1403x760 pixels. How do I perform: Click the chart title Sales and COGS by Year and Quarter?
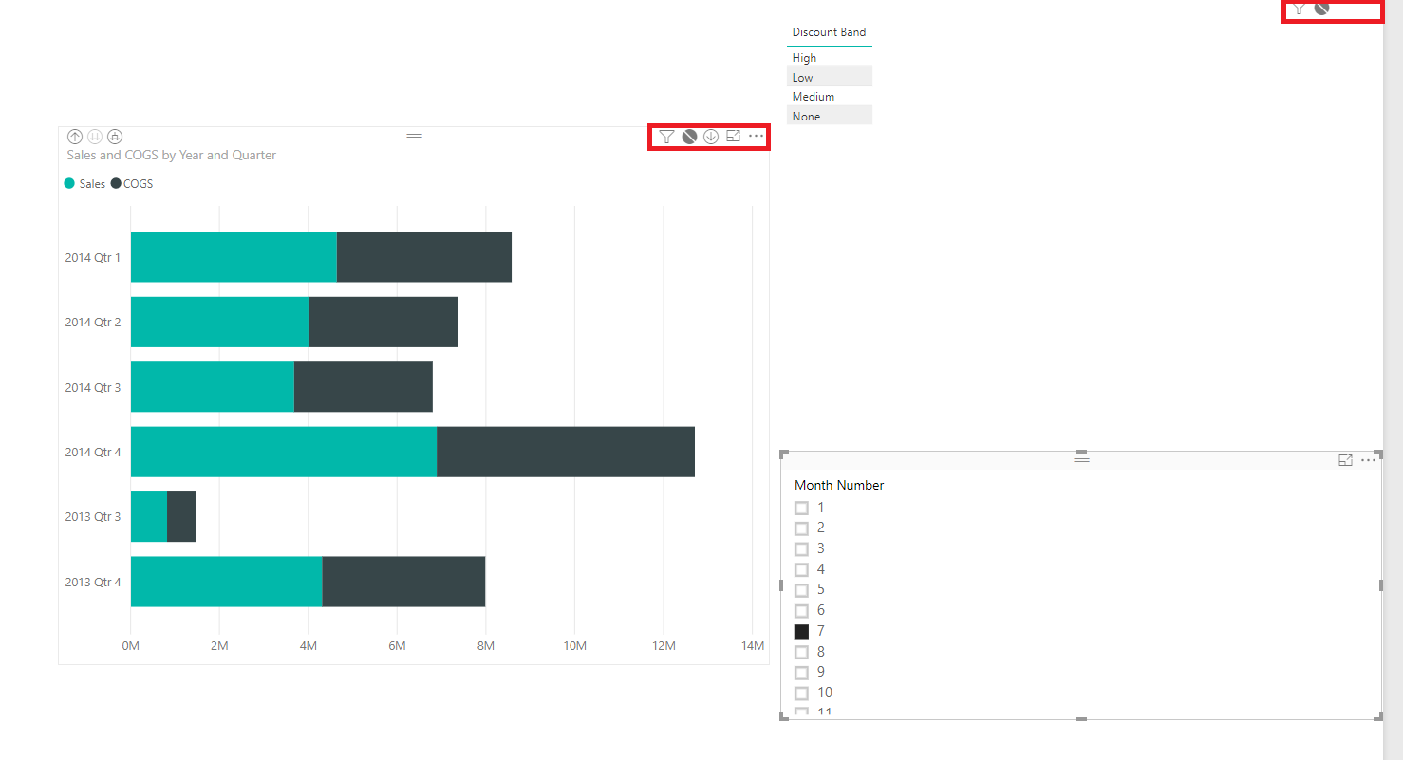click(x=172, y=155)
